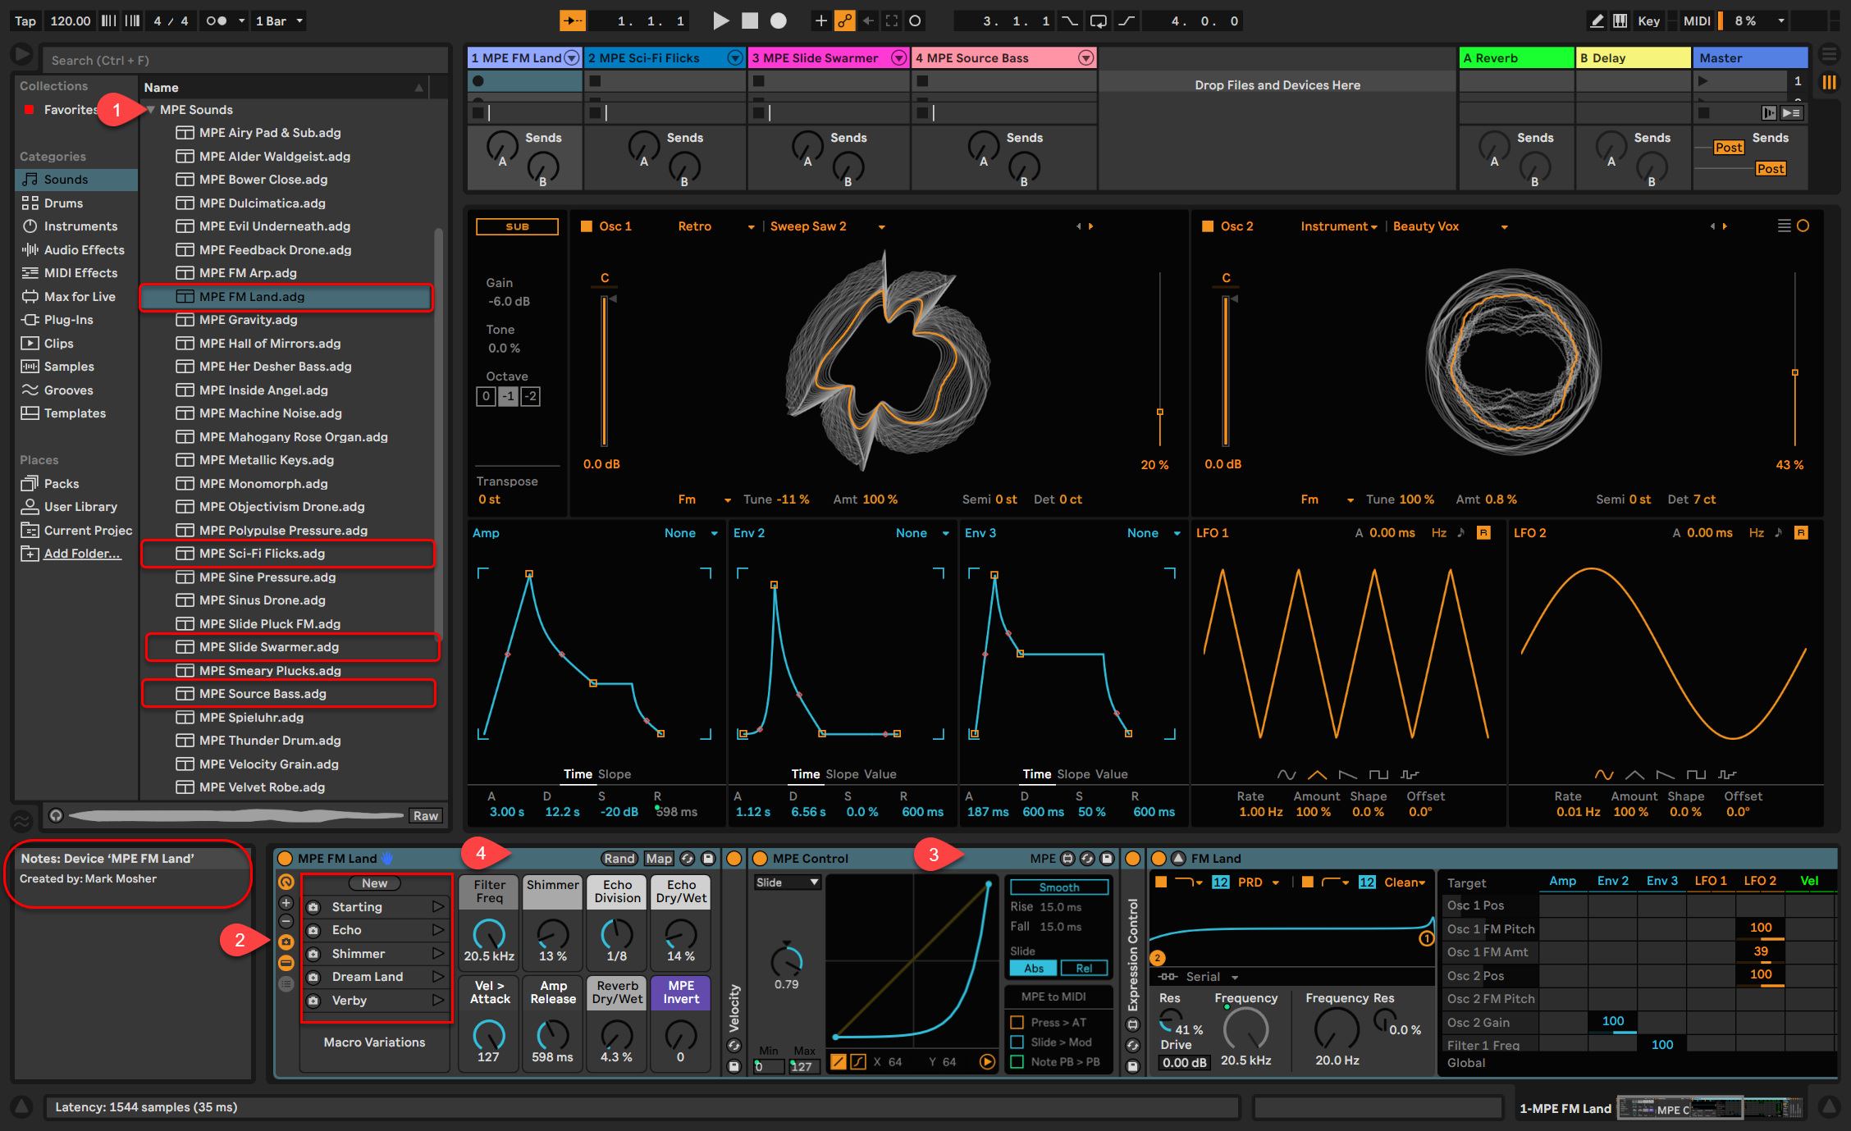Open macro mapping with the Map button

(659, 858)
